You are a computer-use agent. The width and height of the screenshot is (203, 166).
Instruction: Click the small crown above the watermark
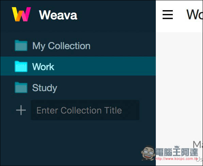coord(177,146)
